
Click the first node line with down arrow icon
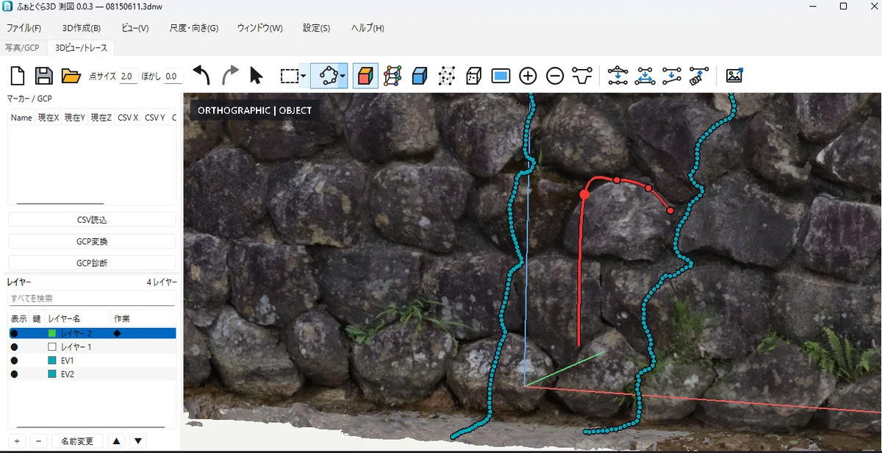pos(618,75)
